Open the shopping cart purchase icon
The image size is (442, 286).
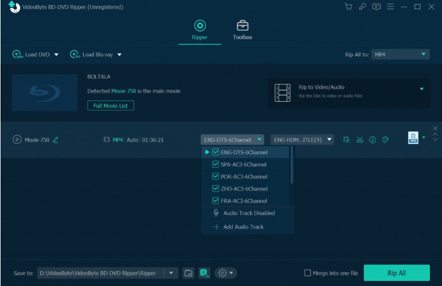coord(348,6)
